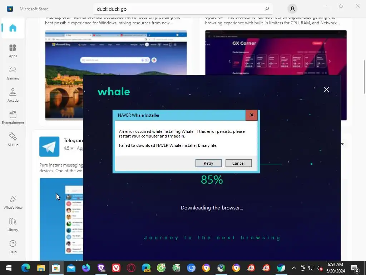Launch Microsoft Edge from the taskbar
This screenshot has height=275, width=366.
click(26, 268)
